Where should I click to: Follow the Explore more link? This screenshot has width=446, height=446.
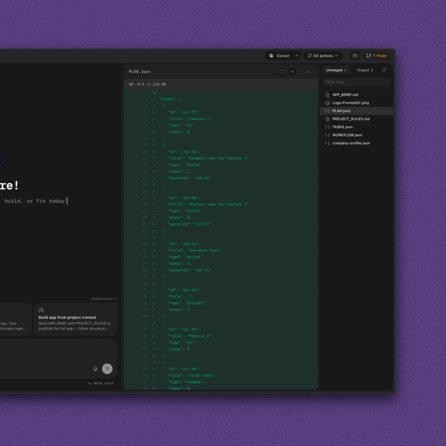click(104, 299)
